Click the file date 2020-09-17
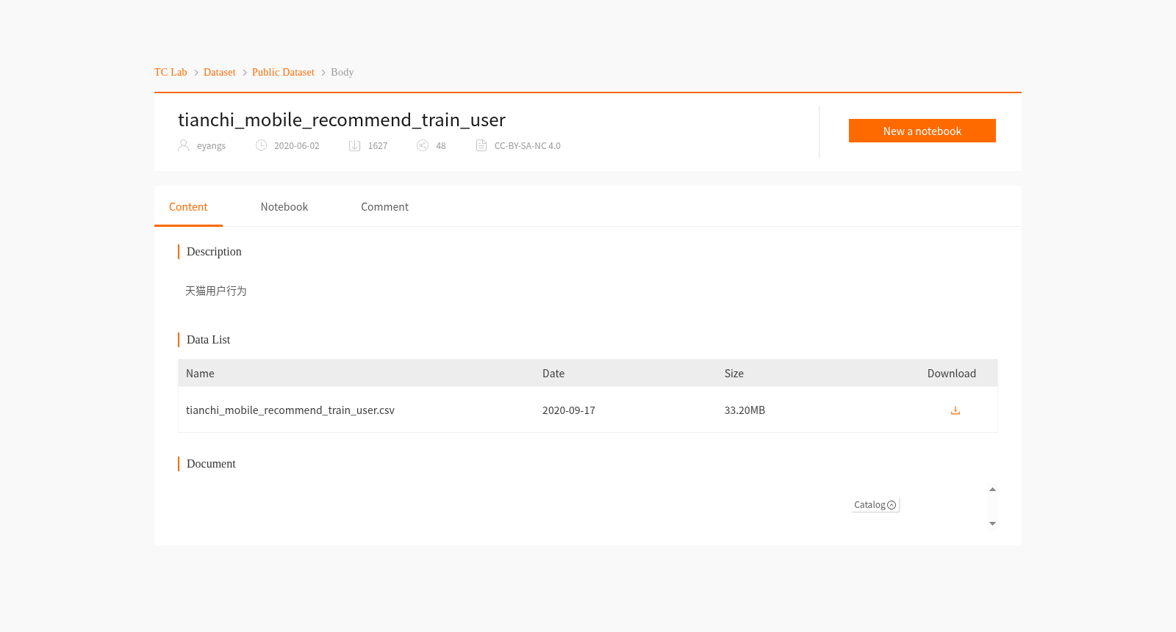The height and width of the screenshot is (632, 1176). pyautogui.click(x=569, y=410)
